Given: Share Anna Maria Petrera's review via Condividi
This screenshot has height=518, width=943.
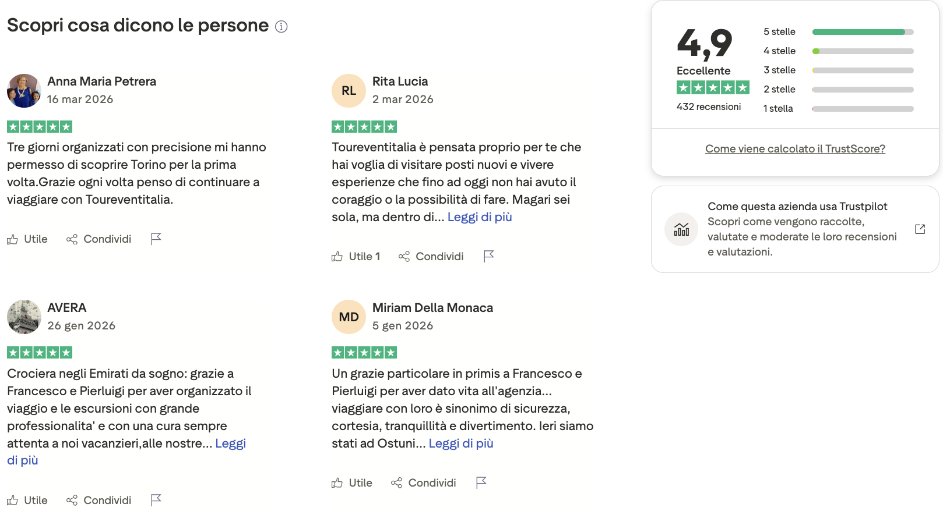Looking at the screenshot, I should click(99, 239).
